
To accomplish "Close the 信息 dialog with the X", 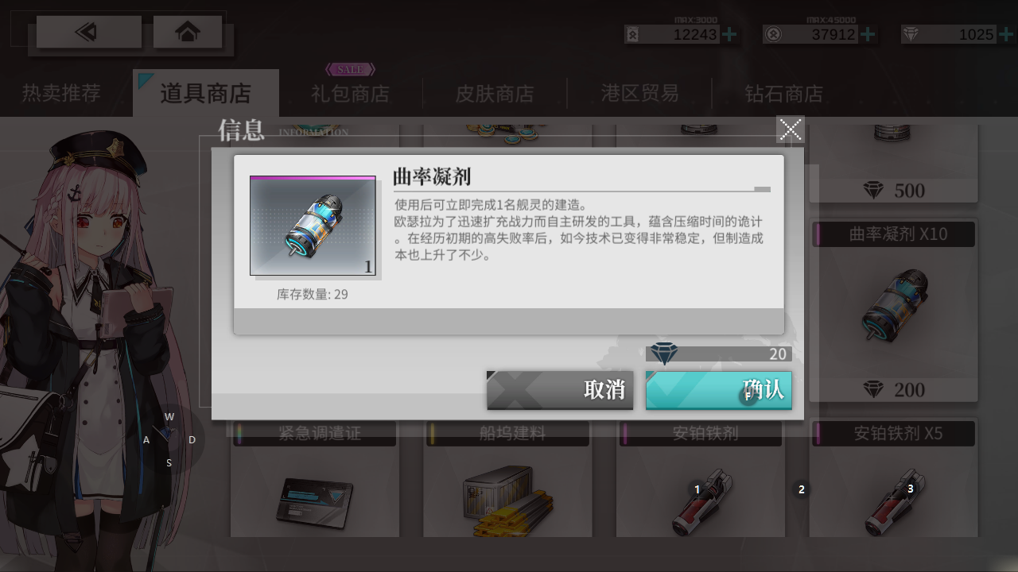I will click(791, 129).
